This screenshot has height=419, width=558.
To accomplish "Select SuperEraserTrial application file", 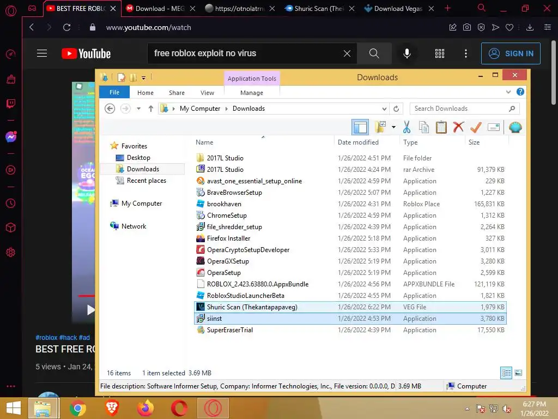I will click(350, 330).
